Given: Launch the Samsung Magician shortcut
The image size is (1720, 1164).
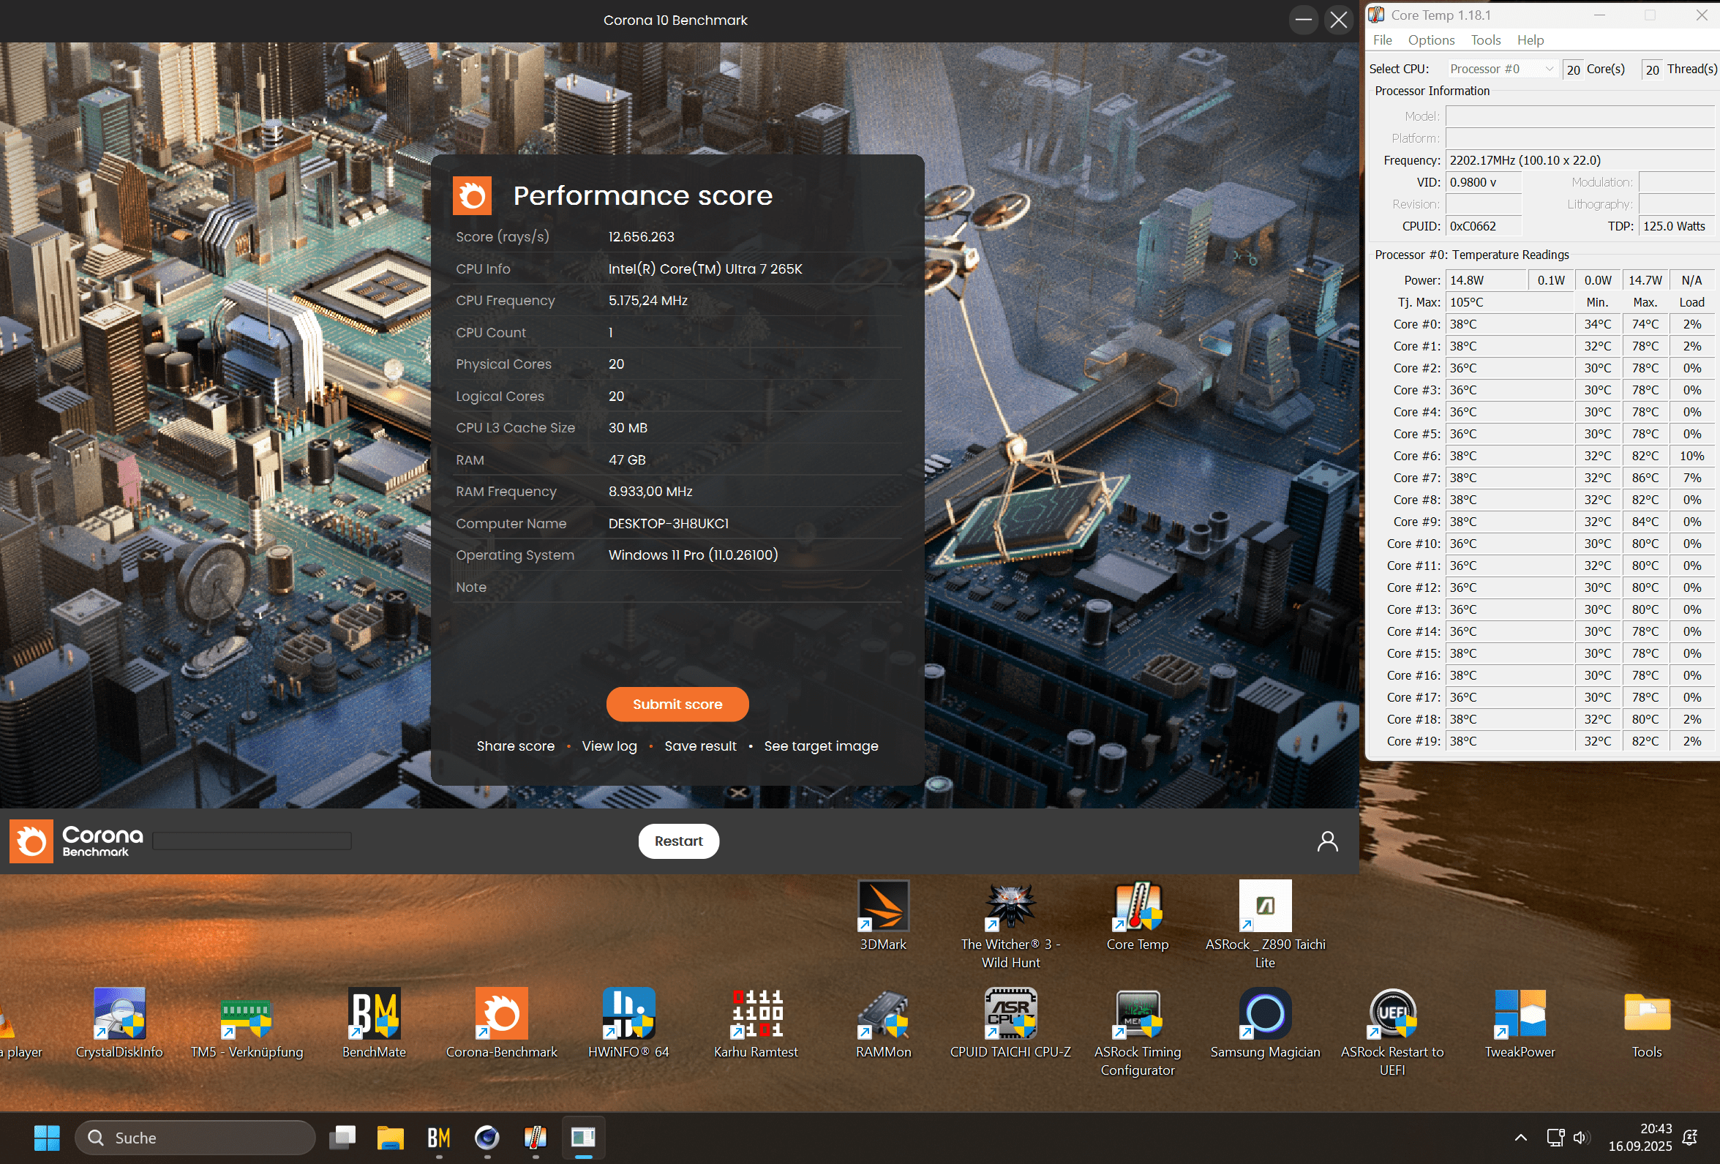Looking at the screenshot, I should pos(1265,1014).
